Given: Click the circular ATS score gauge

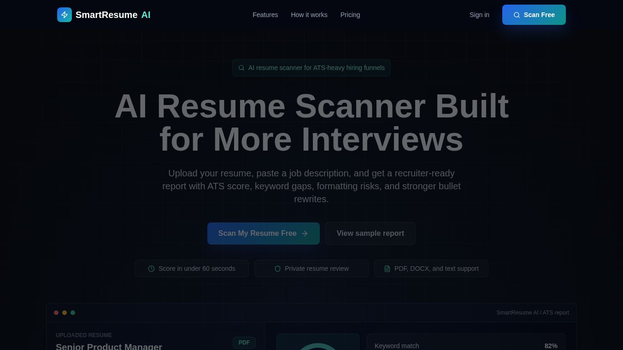Looking at the screenshot, I should tap(318, 346).
